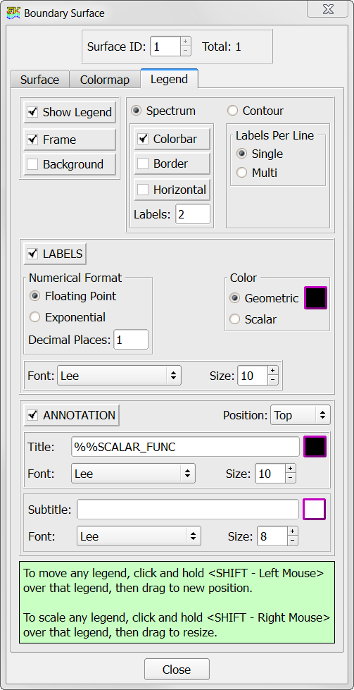Screen dimensions: 354x690
Task: Increase the title font size stepper
Action: (x=291, y=469)
